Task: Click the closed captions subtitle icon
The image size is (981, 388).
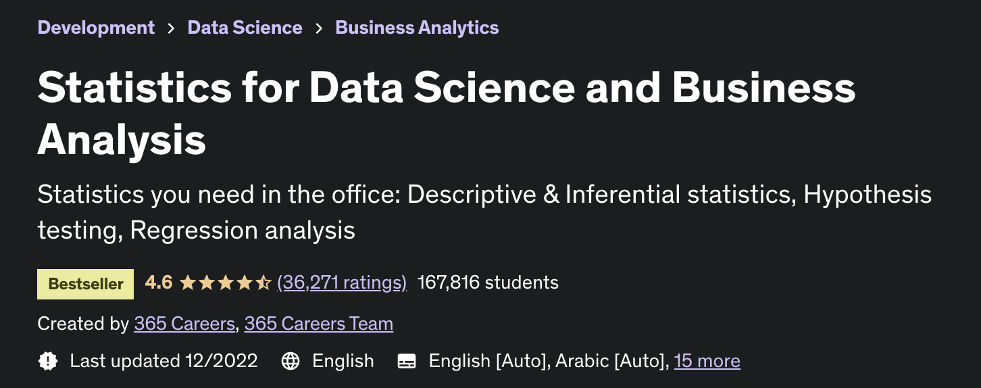Action: click(x=407, y=361)
